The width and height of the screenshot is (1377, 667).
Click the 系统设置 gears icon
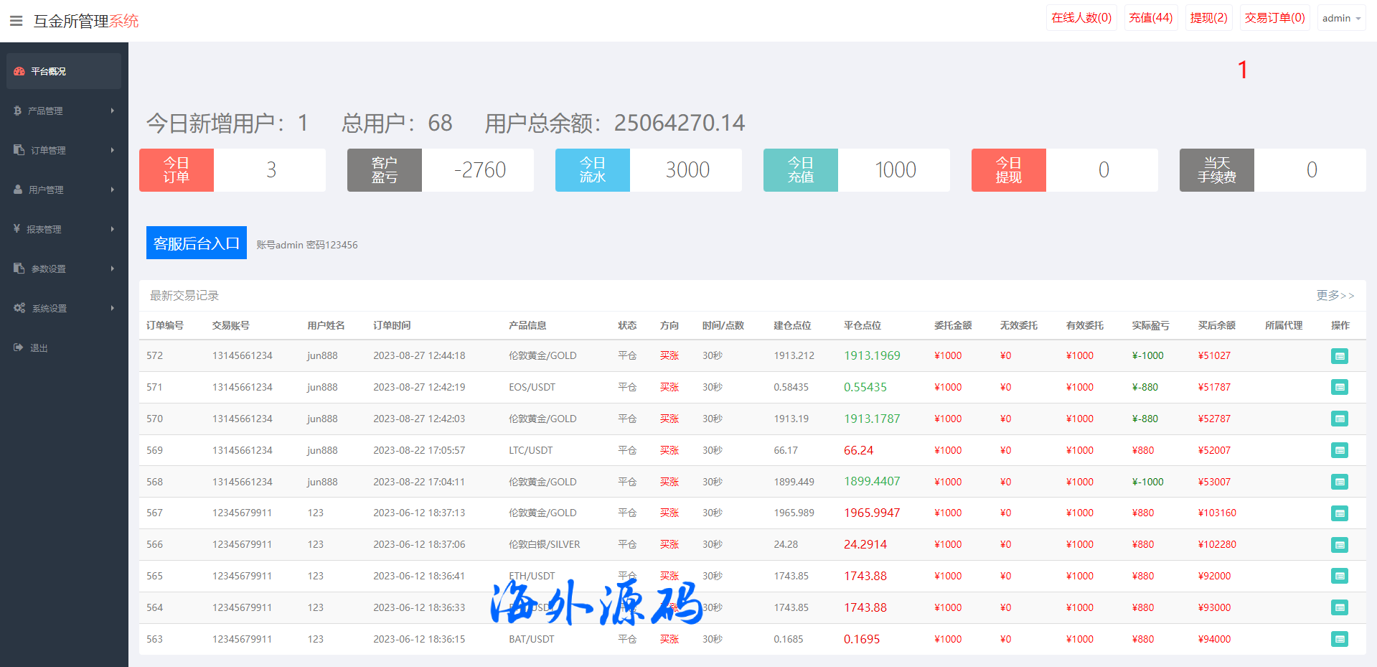tap(19, 308)
